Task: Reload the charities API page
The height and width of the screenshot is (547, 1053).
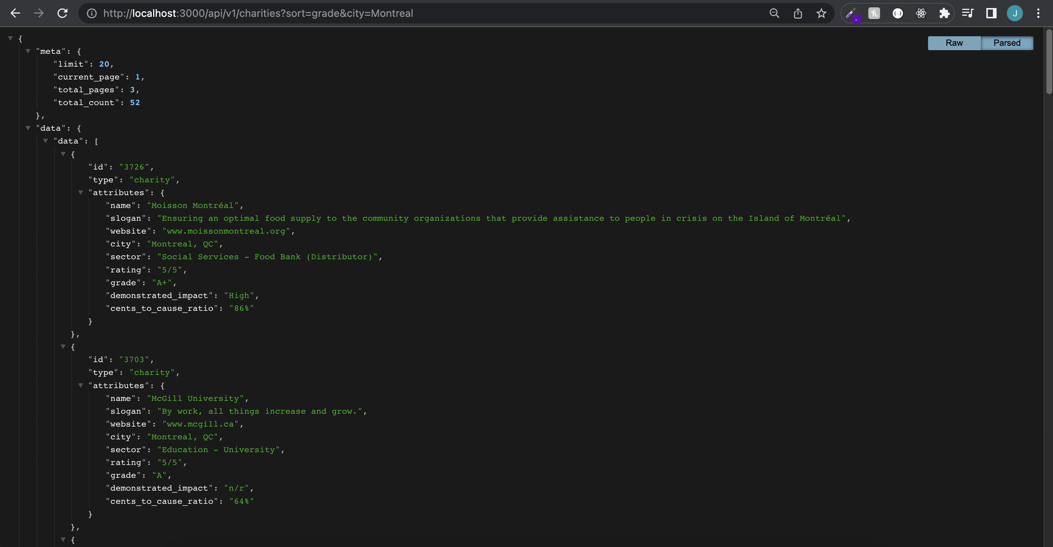Action: (x=62, y=13)
